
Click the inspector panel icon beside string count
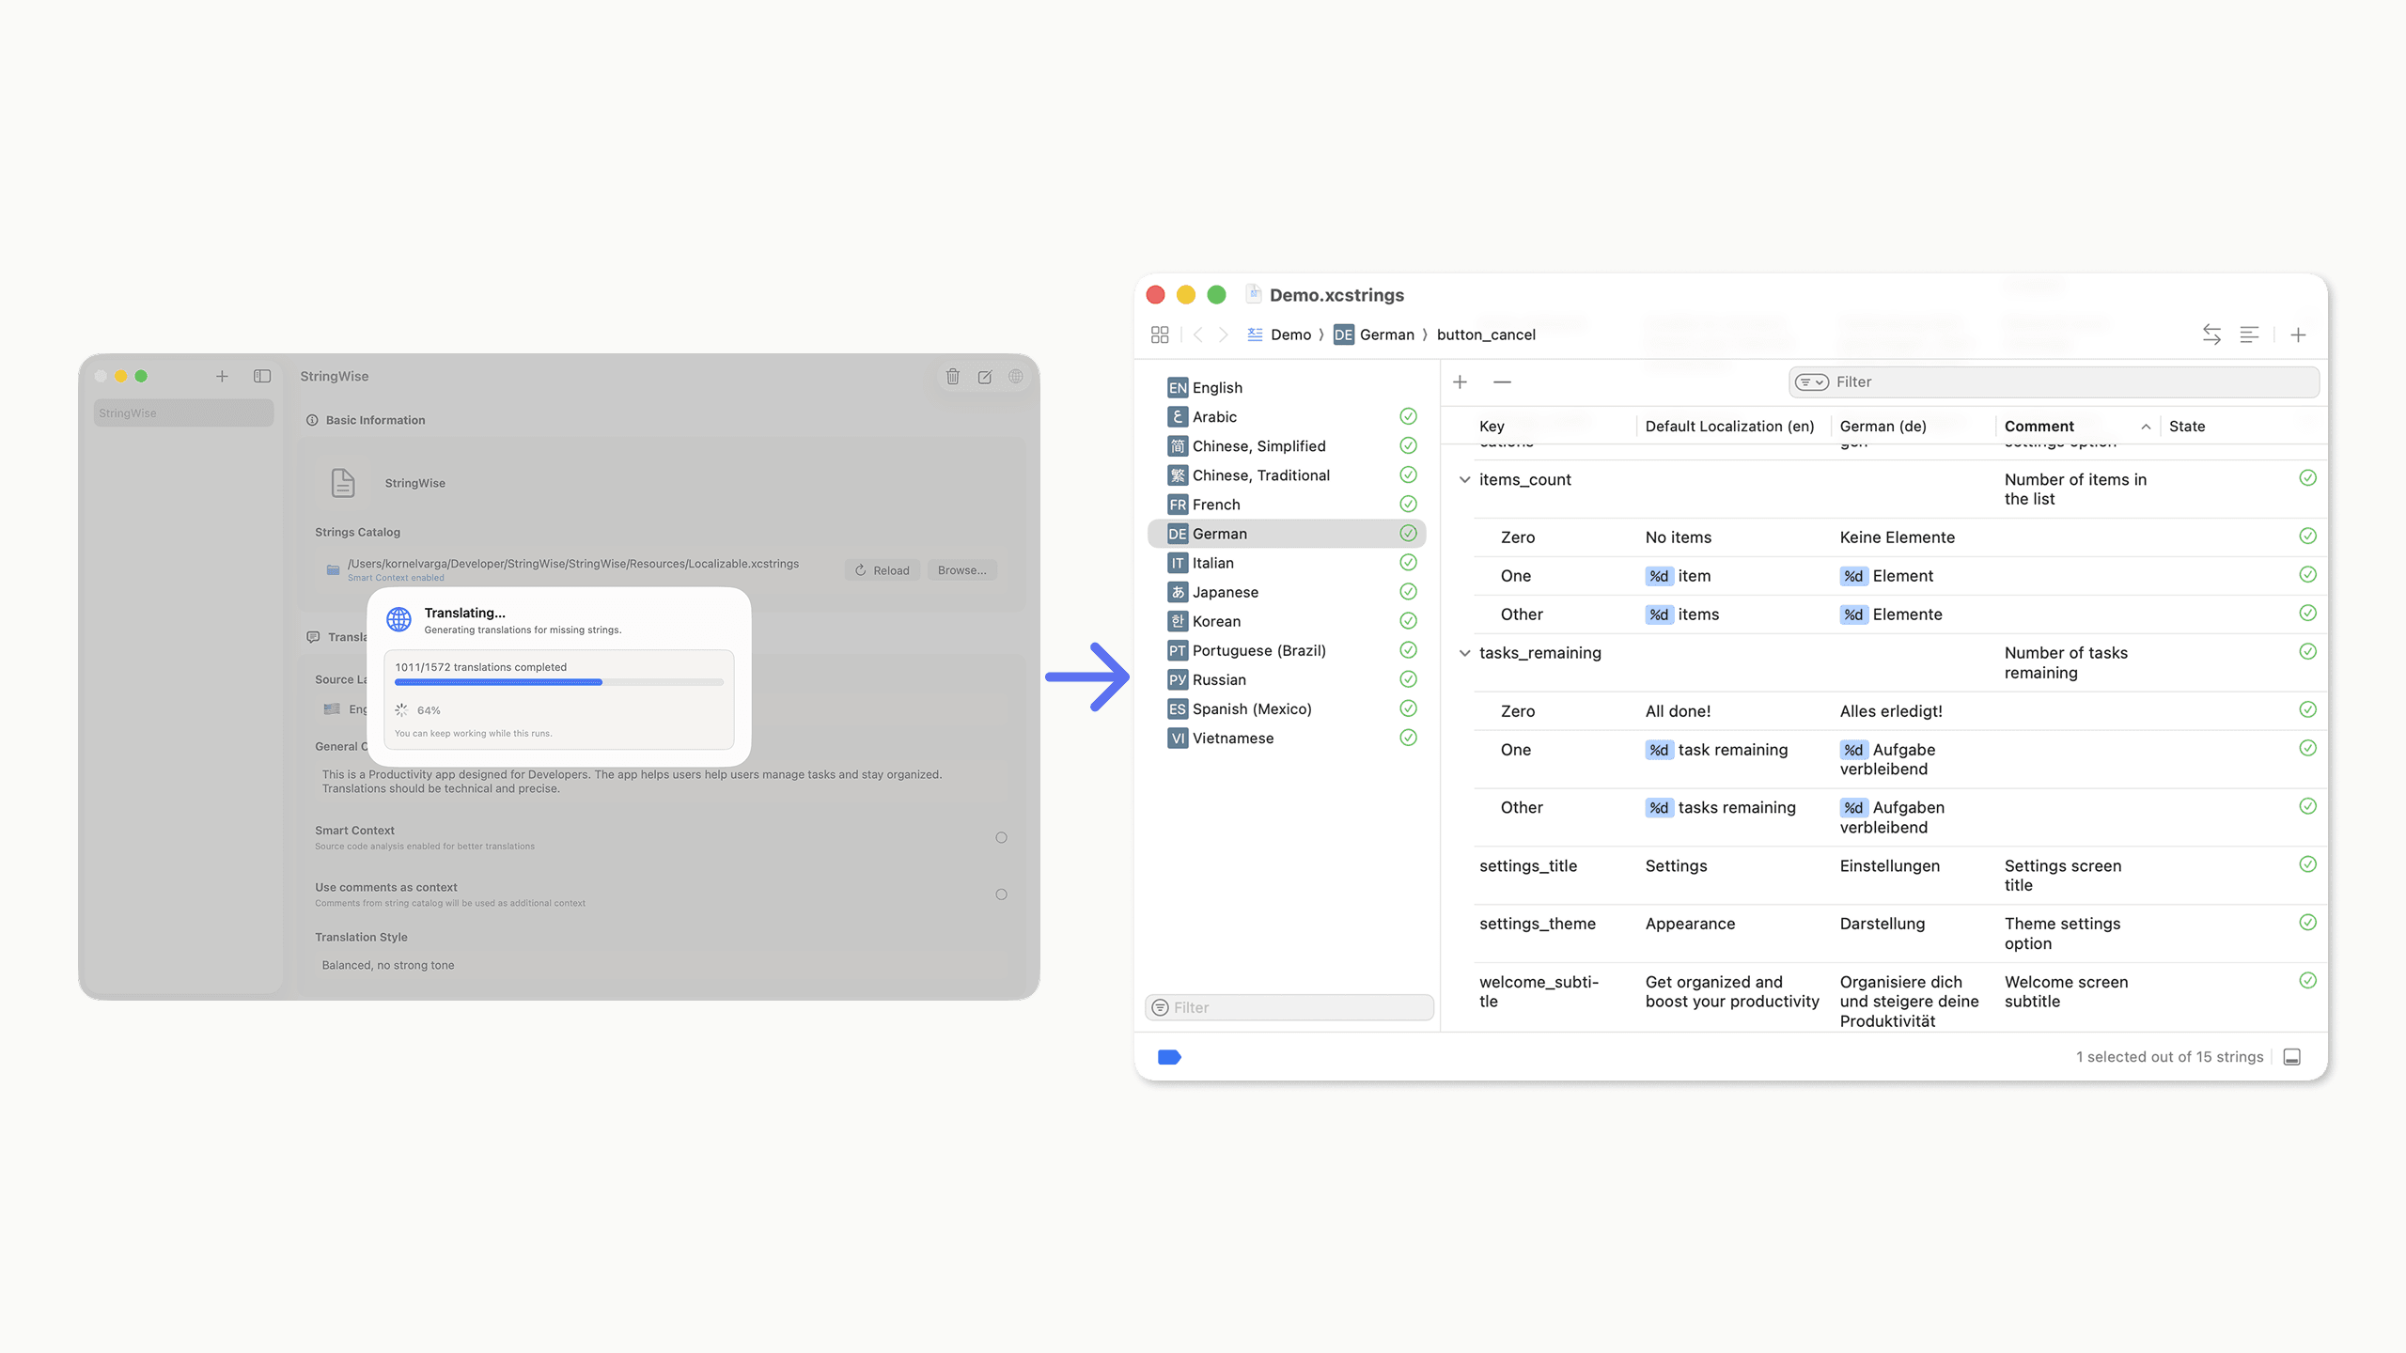pyautogui.click(x=2291, y=1056)
